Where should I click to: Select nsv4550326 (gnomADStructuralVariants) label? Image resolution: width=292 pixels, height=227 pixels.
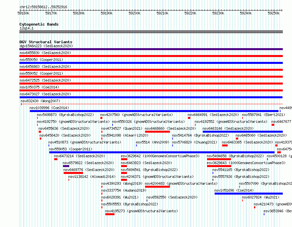tap(148, 122)
